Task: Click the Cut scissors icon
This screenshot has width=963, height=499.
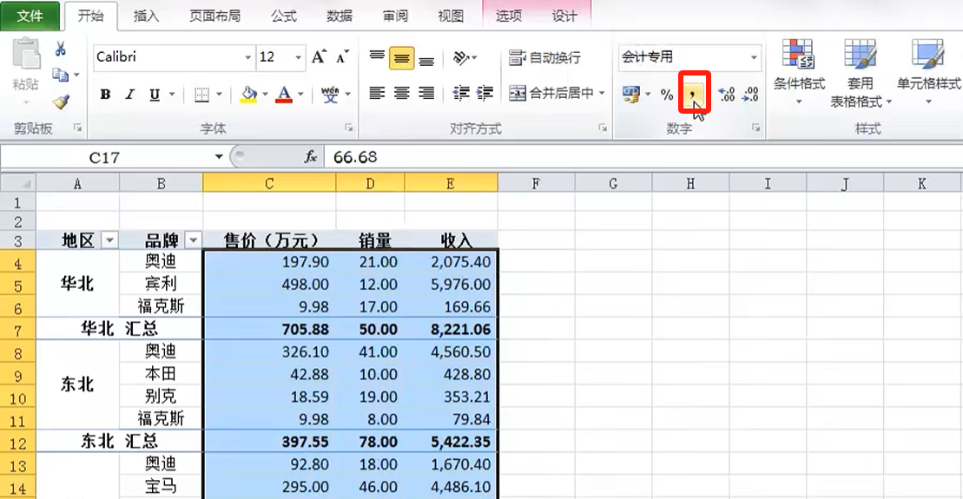Action: click(x=60, y=49)
